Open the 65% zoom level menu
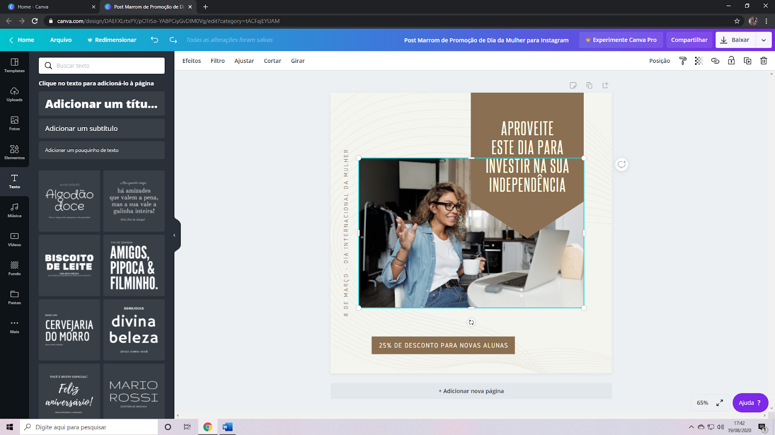 (x=702, y=403)
